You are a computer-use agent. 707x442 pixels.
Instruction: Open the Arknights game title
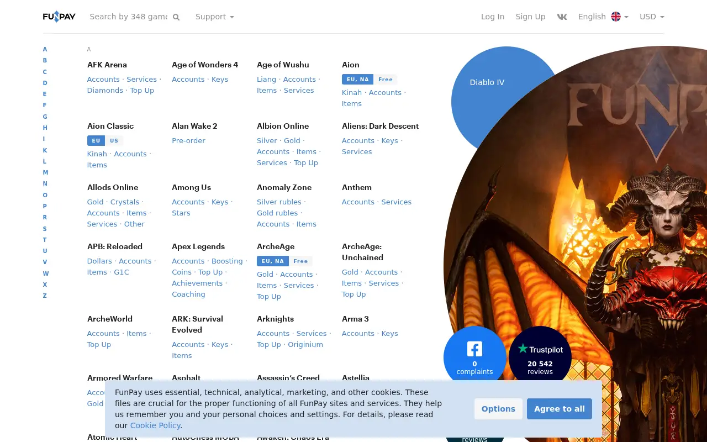coord(275,319)
